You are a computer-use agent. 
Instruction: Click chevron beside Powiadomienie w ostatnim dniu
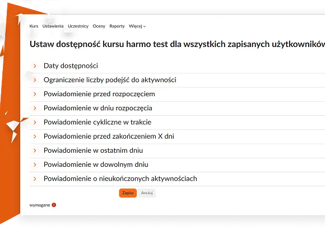pos(35,151)
